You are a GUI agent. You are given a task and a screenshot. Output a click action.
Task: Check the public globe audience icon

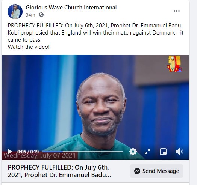pyautogui.click(x=41, y=15)
